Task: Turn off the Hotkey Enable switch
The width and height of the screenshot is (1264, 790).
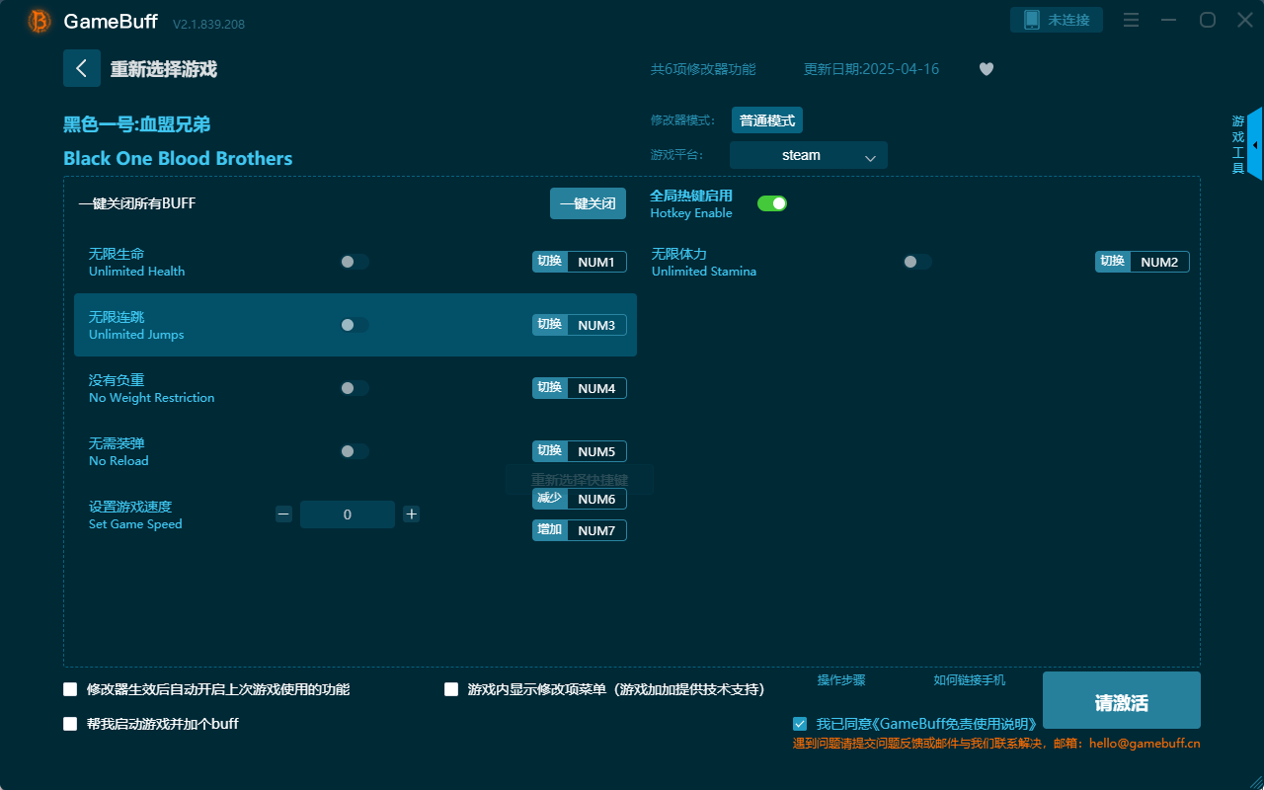Action: [771, 202]
